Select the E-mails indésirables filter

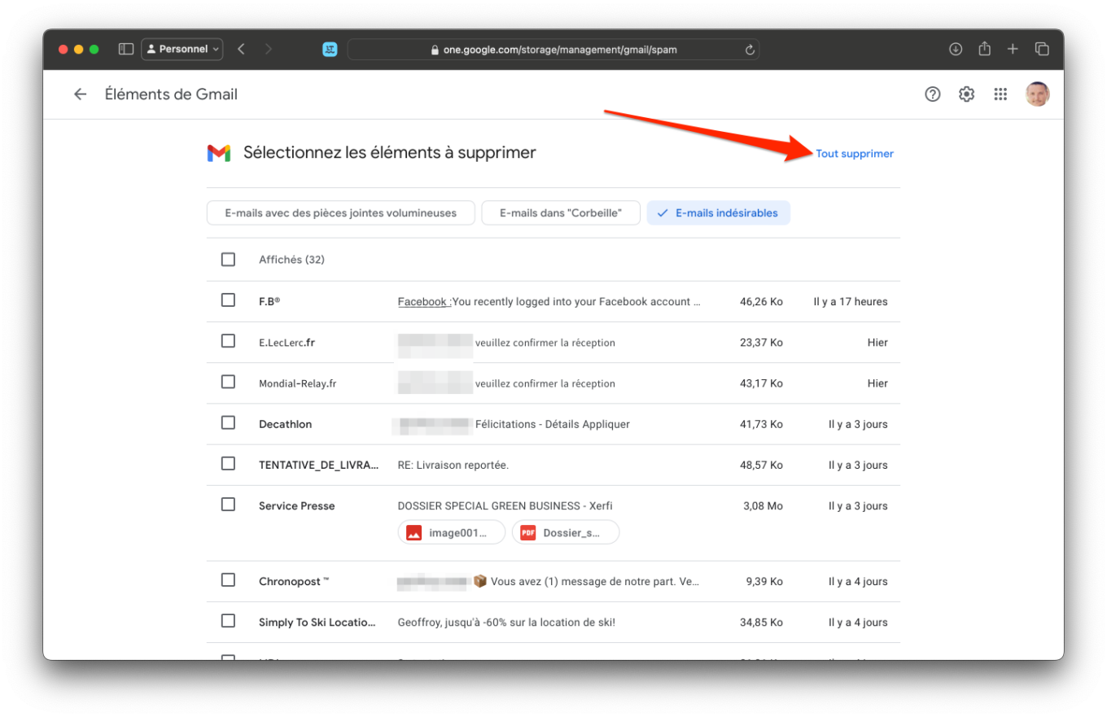point(718,213)
